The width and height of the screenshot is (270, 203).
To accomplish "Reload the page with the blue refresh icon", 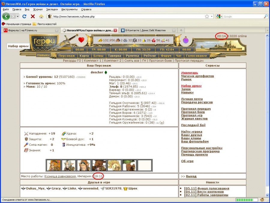I will point(24,16).
